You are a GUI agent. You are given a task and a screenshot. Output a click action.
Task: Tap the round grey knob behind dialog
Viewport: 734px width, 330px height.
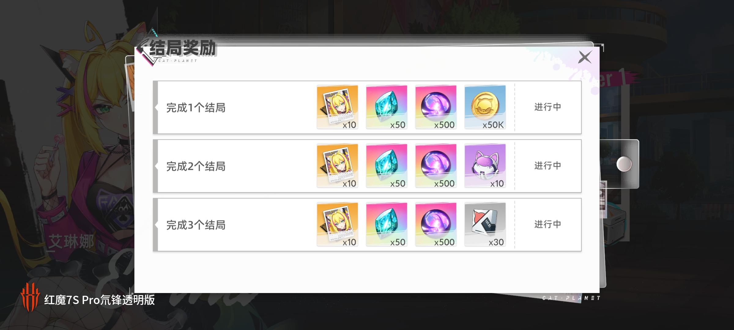click(624, 164)
